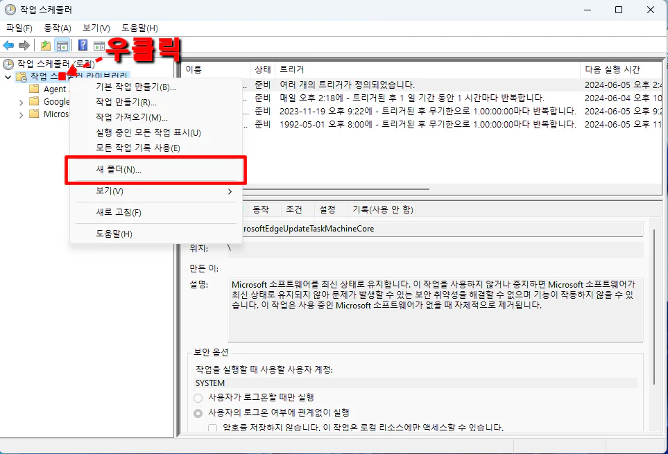668x454 pixels.
Task: Open the 동작(A) menu in menu bar
Action: point(58,28)
